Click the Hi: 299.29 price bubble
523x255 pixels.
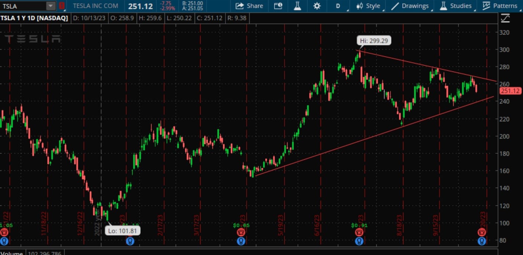point(374,40)
